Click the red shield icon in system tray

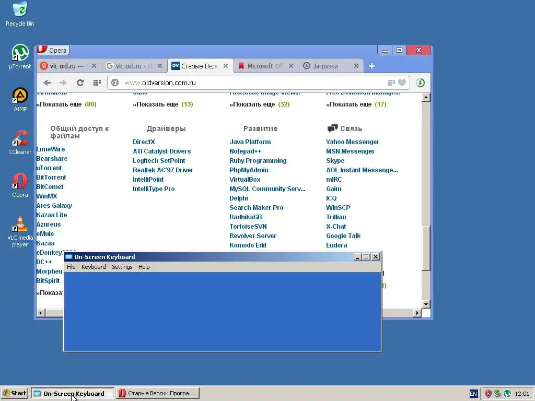pos(489,394)
